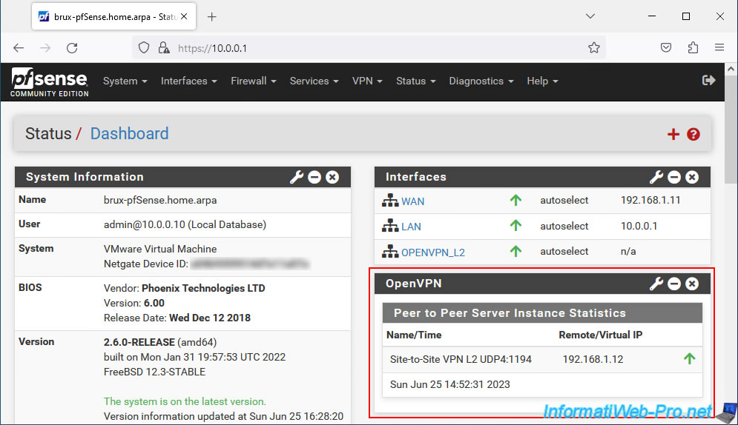Image resolution: width=738 pixels, height=425 pixels.
Task: Open the Firewall dropdown menu
Action: tap(253, 81)
